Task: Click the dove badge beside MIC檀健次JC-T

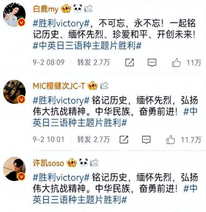Action: click(x=104, y=86)
